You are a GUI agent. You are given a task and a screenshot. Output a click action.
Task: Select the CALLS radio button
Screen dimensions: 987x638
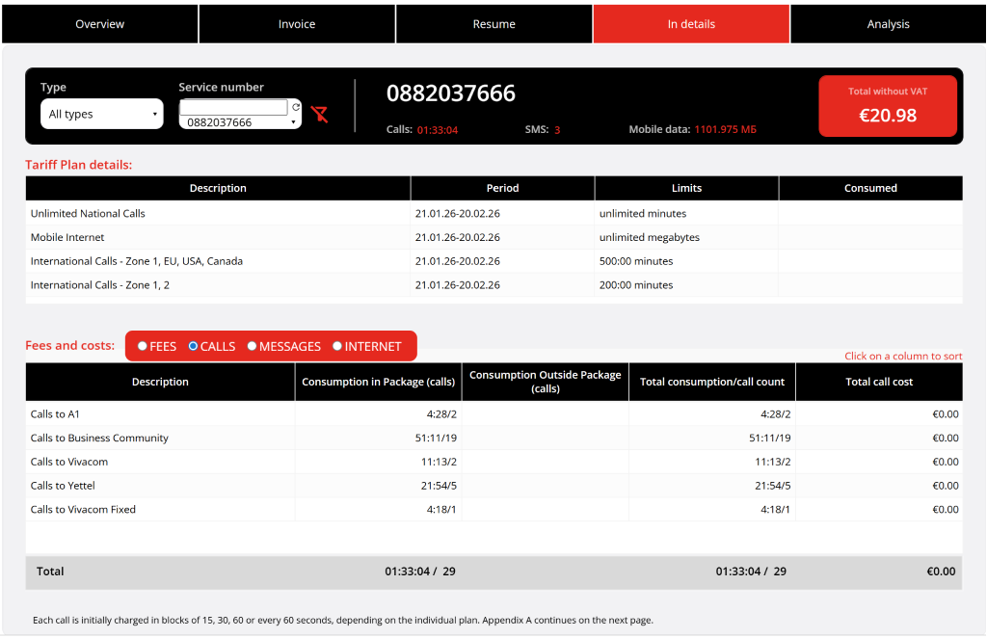coord(193,346)
